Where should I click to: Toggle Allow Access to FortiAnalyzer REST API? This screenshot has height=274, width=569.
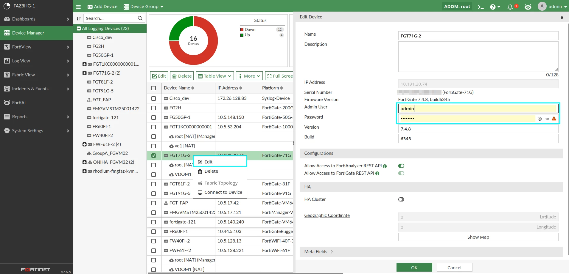tap(401, 166)
